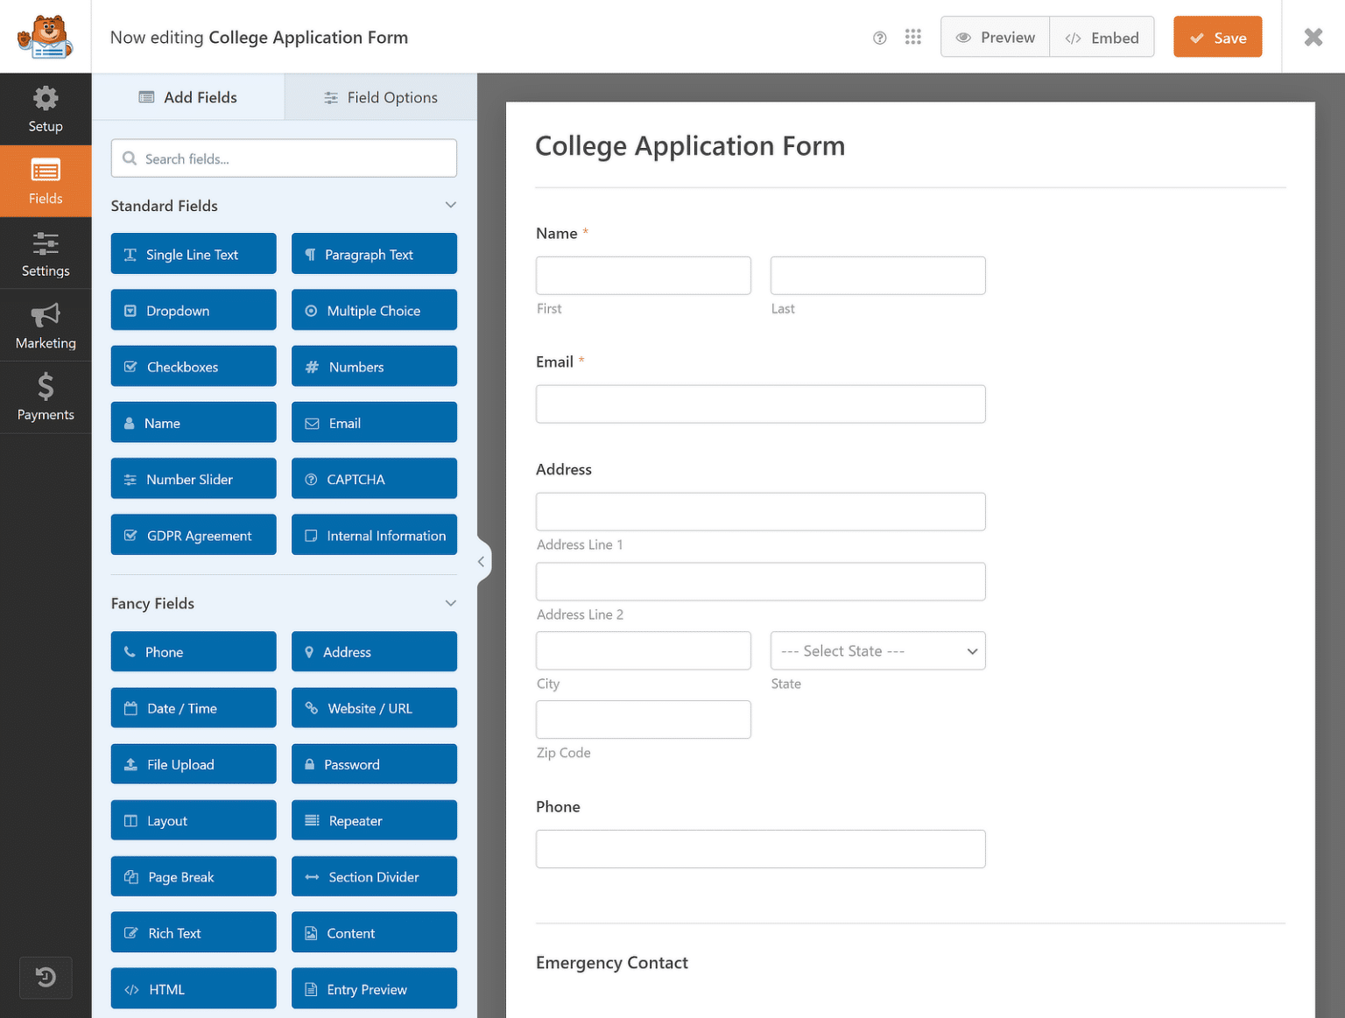1345x1018 pixels.
Task: Open the Payments panel
Action: 46,397
